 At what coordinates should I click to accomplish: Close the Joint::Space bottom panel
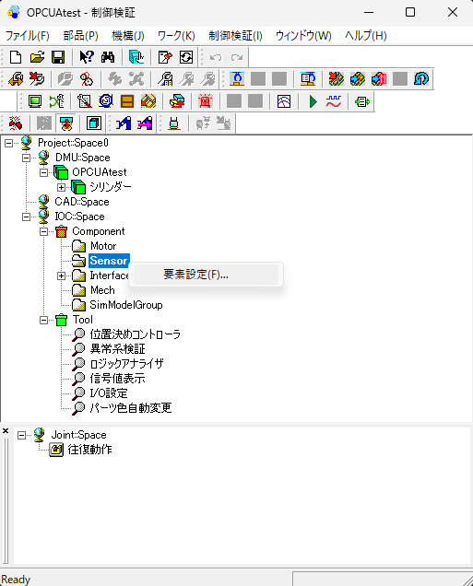[x=6, y=431]
